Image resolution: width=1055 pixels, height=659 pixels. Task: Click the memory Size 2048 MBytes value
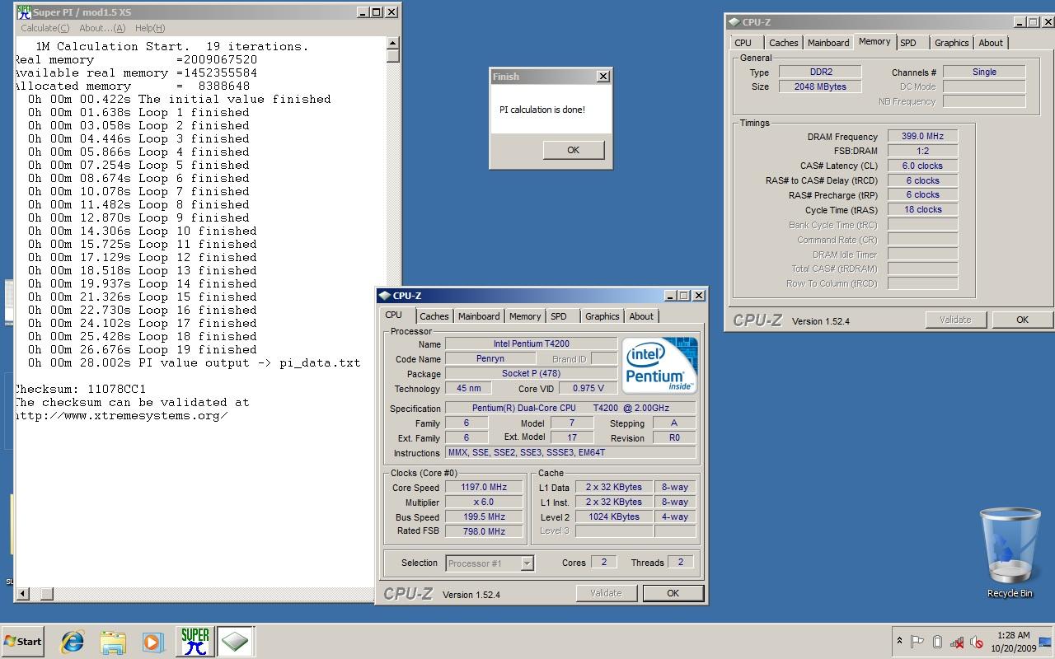(820, 86)
